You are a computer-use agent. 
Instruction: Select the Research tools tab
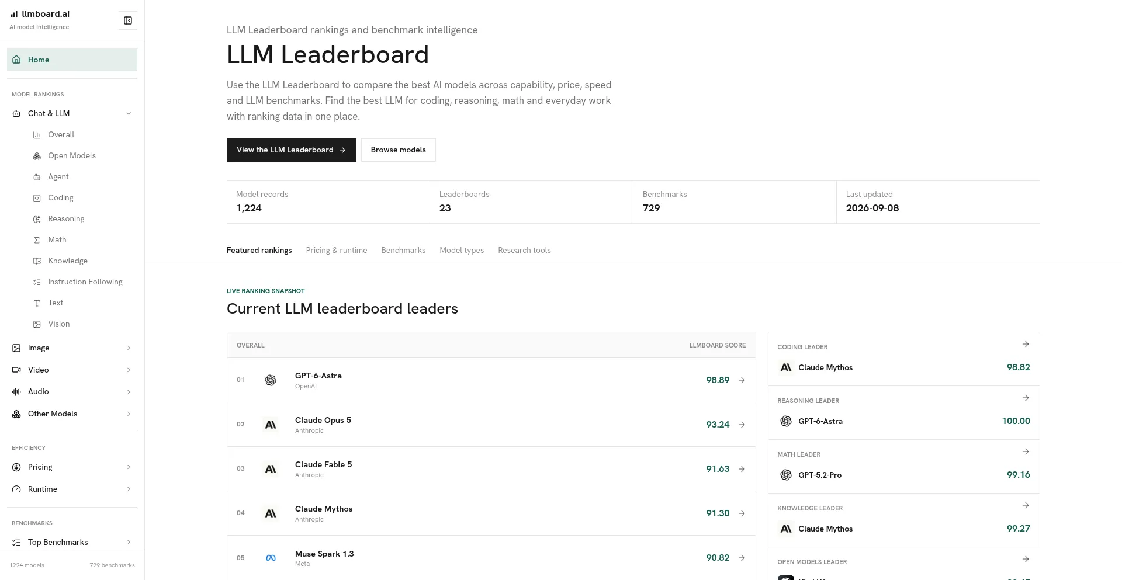pos(524,250)
